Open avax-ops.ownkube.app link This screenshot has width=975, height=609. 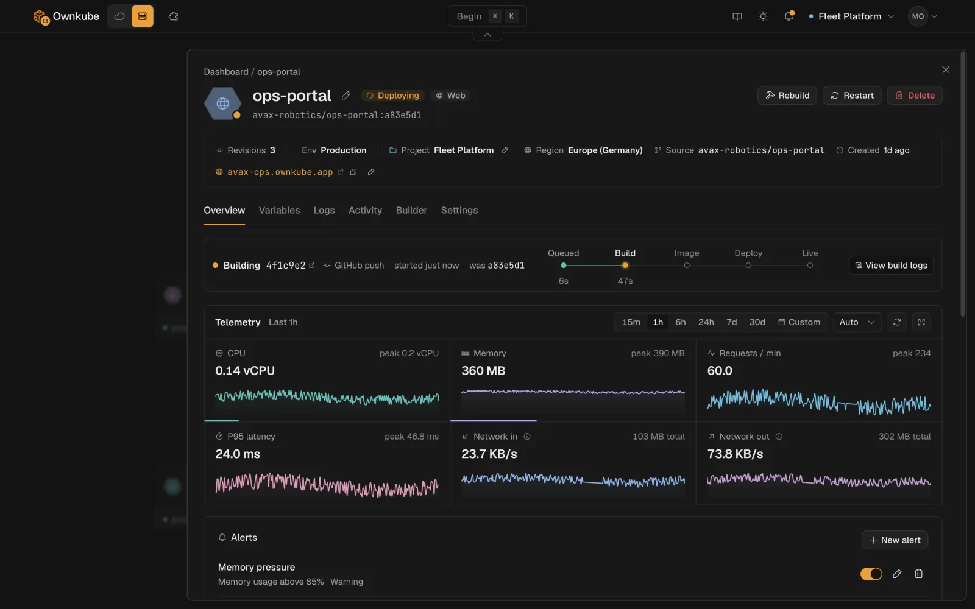280,172
